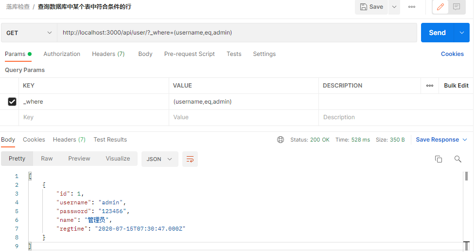Screen dimensions: 475x252
Task: Click the globe network icon
Action: (281, 140)
